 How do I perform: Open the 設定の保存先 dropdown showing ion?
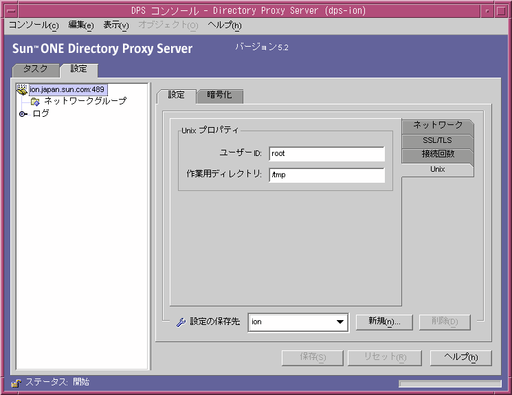(298, 322)
